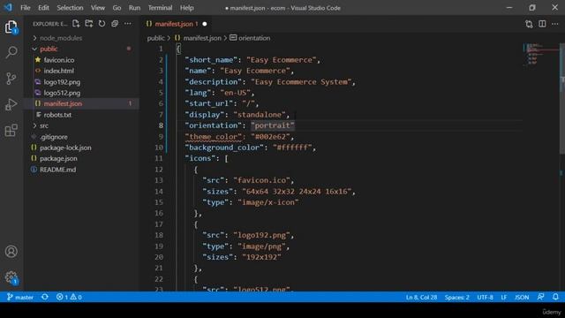Select manifest.json in the file tree

click(63, 103)
